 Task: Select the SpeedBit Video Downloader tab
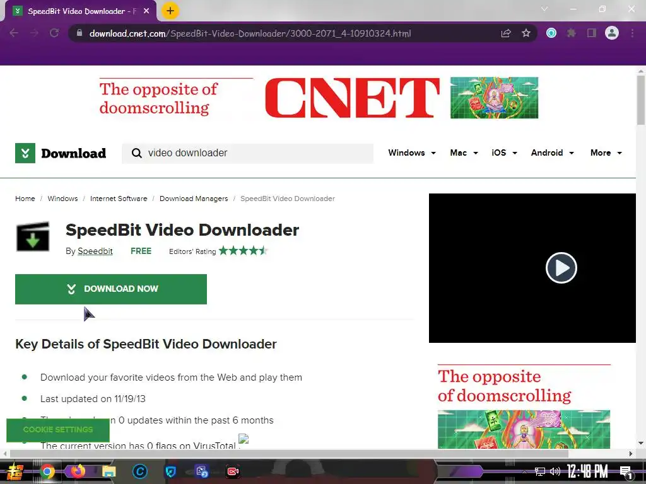[81, 11]
